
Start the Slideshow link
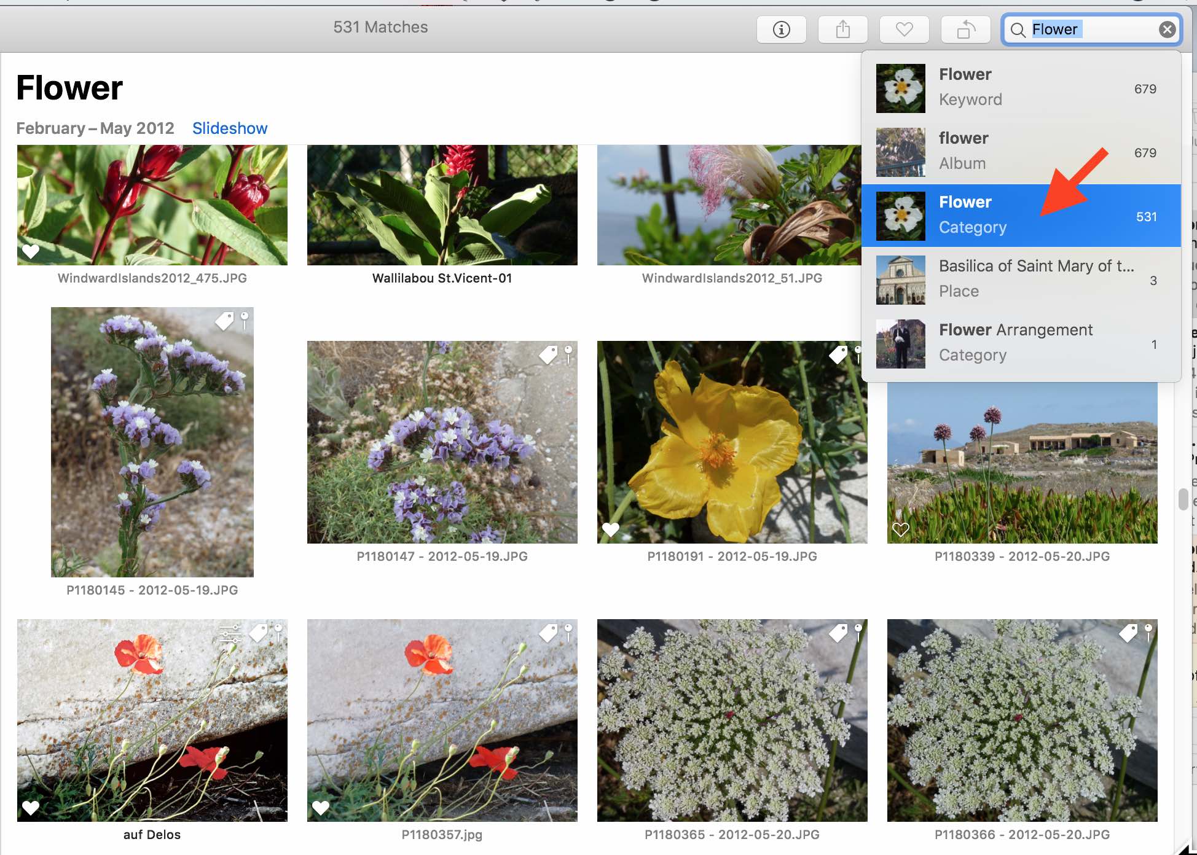pos(229,128)
